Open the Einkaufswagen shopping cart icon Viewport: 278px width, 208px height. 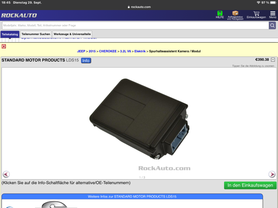click(x=256, y=15)
